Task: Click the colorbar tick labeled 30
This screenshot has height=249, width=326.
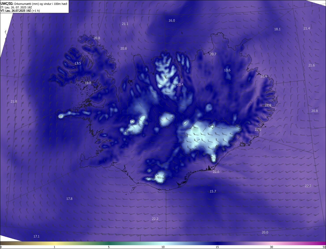Action: point(271,247)
